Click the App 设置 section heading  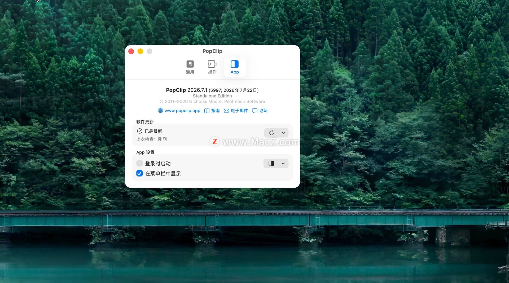pyautogui.click(x=145, y=152)
